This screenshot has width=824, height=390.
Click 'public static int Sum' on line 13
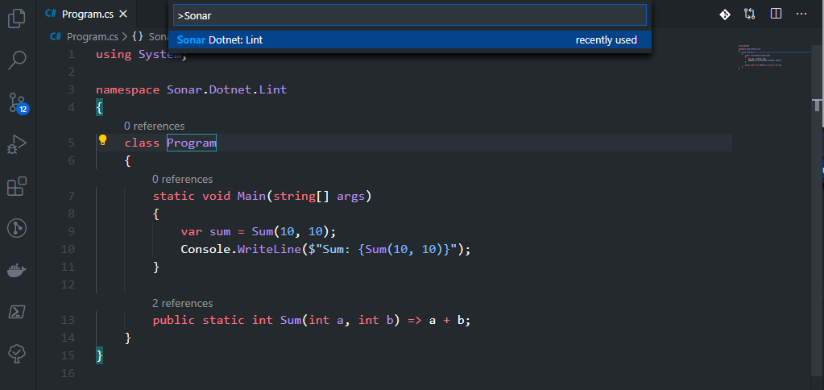click(x=227, y=320)
